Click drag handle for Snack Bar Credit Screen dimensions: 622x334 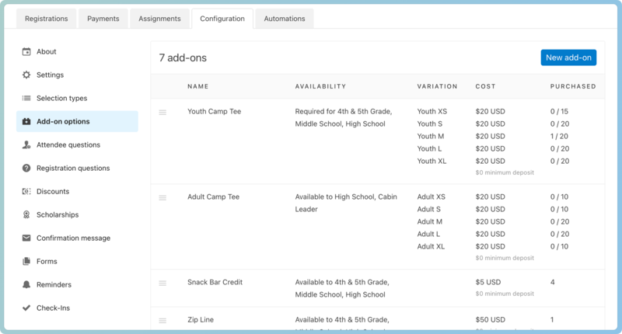162,284
